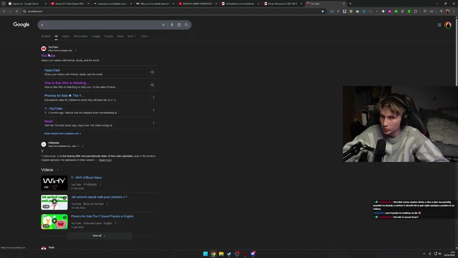Open Google account avatar on page
Viewport: 458px width, 258px height.
coord(448,25)
